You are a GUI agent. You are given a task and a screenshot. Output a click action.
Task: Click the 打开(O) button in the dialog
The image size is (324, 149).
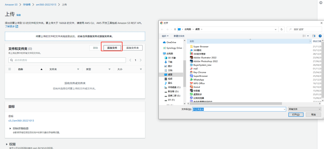coord(296,114)
